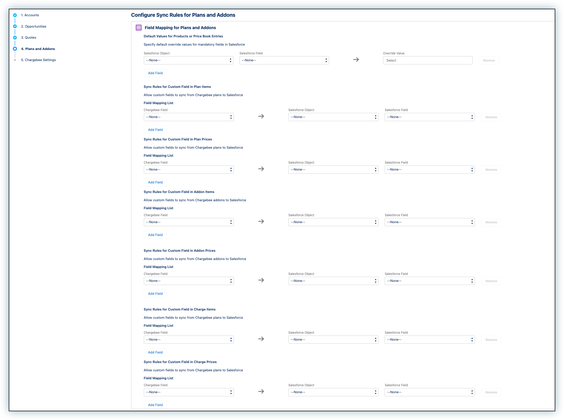The width and height of the screenshot is (564, 420).
Task: Click Remove in Addon Prices mapping row
Action: tap(491, 281)
